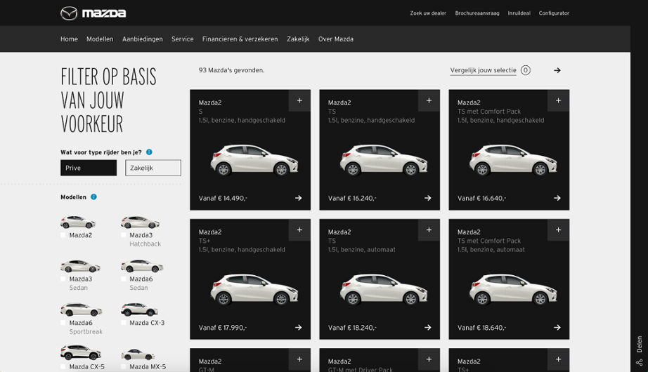Open the Zakelijk navigation item
Viewport: 648px width, 372px height.
pyautogui.click(x=298, y=39)
